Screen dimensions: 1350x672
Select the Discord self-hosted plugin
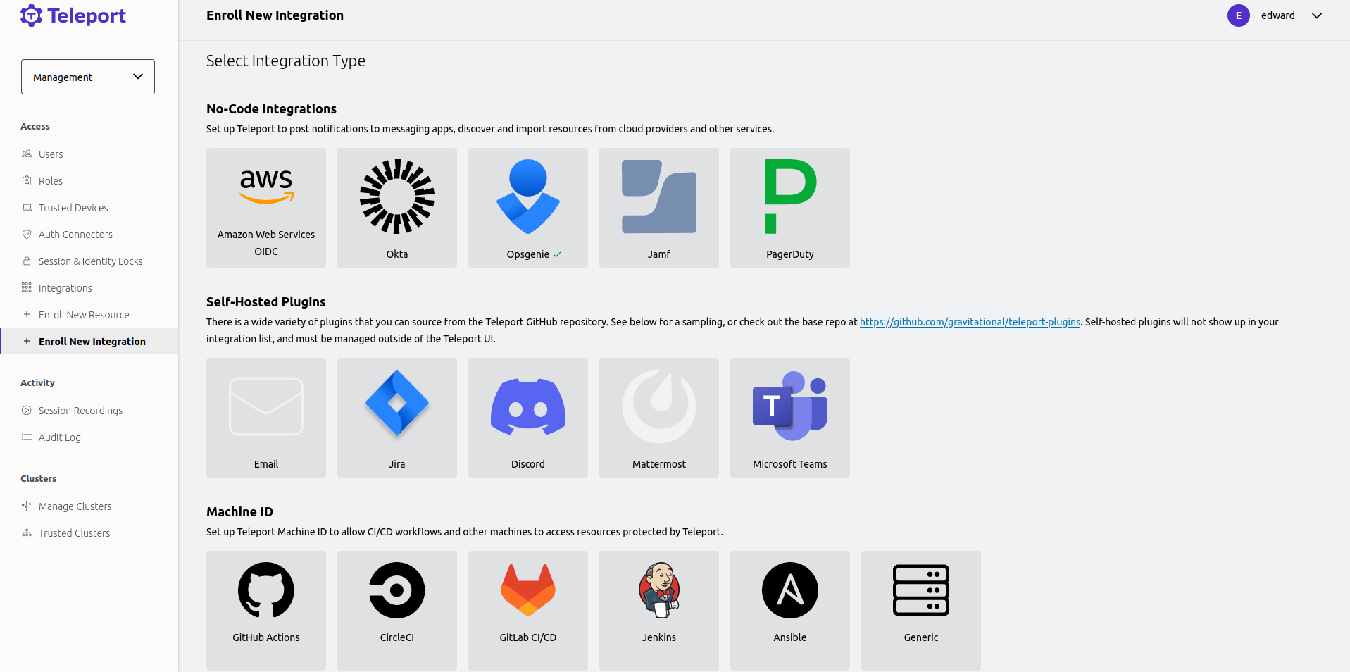coord(527,417)
